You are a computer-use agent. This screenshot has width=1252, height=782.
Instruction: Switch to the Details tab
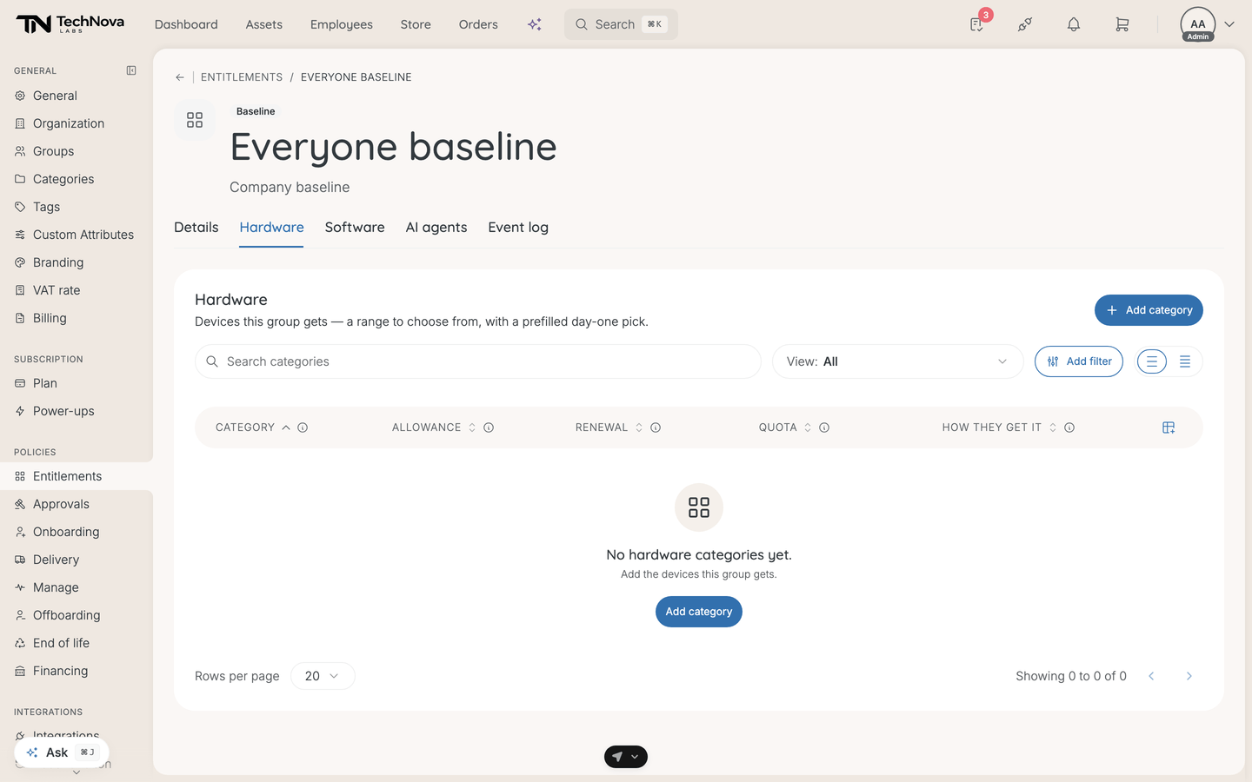[196, 228]
